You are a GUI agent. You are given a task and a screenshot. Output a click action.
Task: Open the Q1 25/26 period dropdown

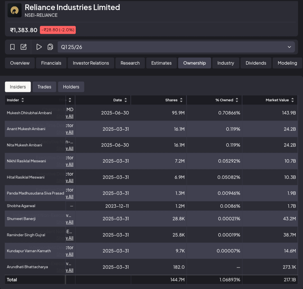176,47
